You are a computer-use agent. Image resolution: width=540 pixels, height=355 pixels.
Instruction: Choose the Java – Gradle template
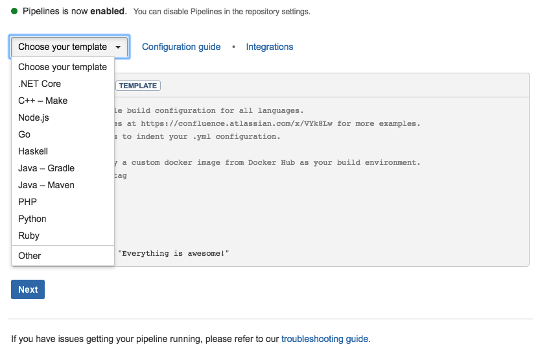click(x=63, y=168)
